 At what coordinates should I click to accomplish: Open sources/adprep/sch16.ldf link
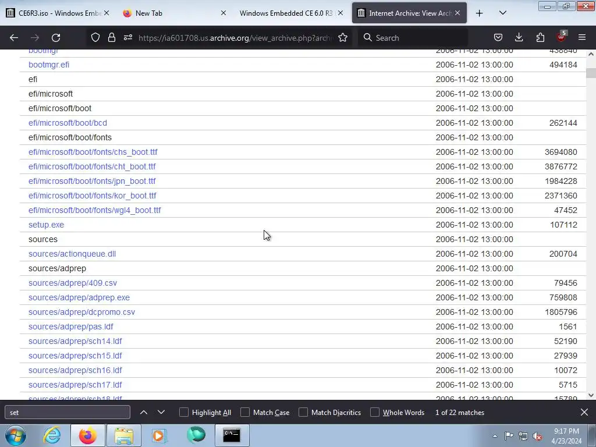tap(75, 370)
